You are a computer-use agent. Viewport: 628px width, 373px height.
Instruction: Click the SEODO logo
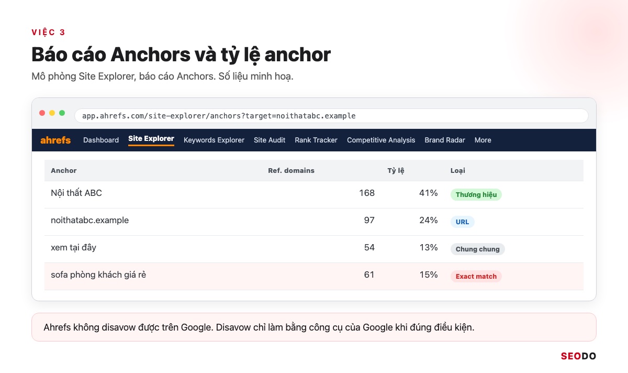tap(578, 356)
